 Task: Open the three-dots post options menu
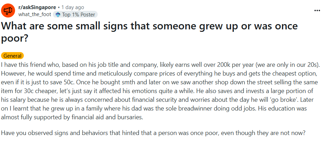pos(317,10)
